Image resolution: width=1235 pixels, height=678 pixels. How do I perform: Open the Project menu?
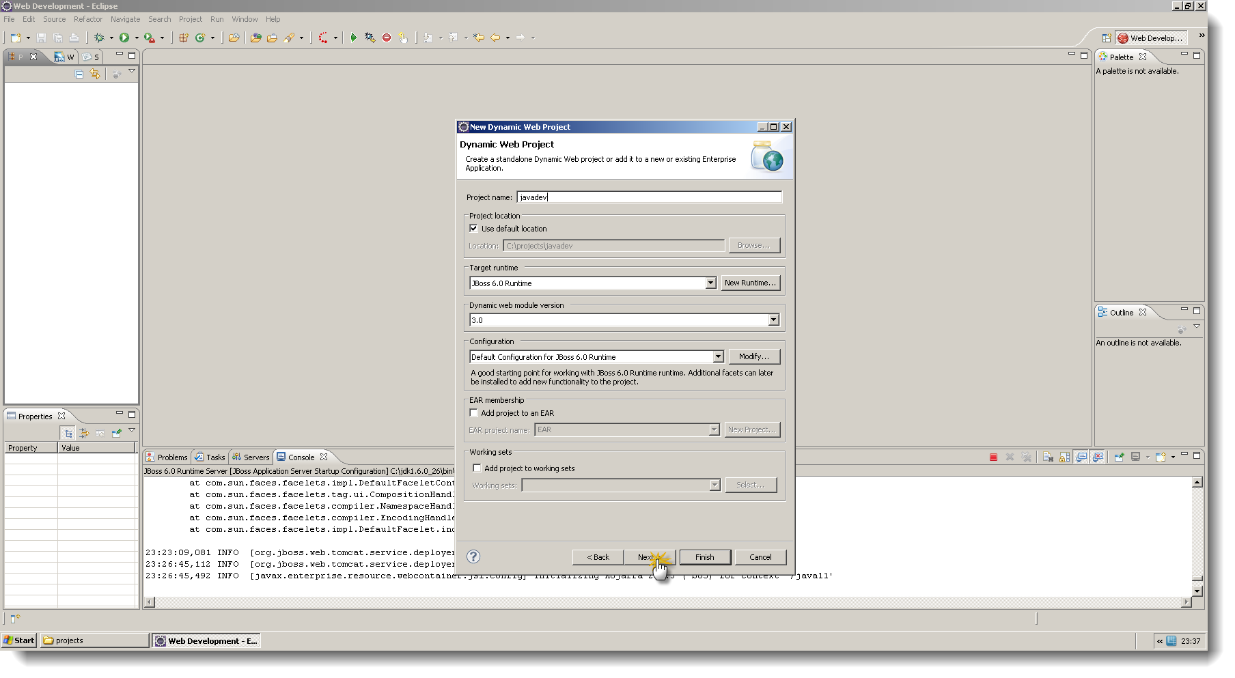coord(191,18)
